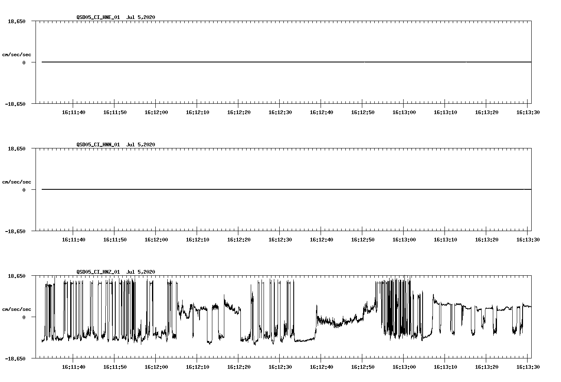Click the cm/sec/sec unit label on HNZ chart
Image resolution: width=561 pixels, height=382 pixels.
tap(17, 309)
